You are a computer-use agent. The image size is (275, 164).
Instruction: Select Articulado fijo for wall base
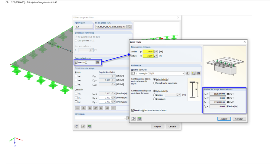[x=155, y=91]
